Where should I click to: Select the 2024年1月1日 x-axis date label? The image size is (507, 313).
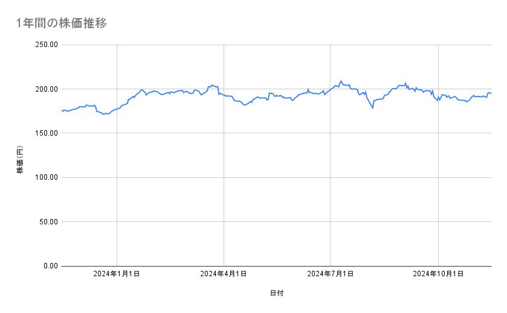117,274
